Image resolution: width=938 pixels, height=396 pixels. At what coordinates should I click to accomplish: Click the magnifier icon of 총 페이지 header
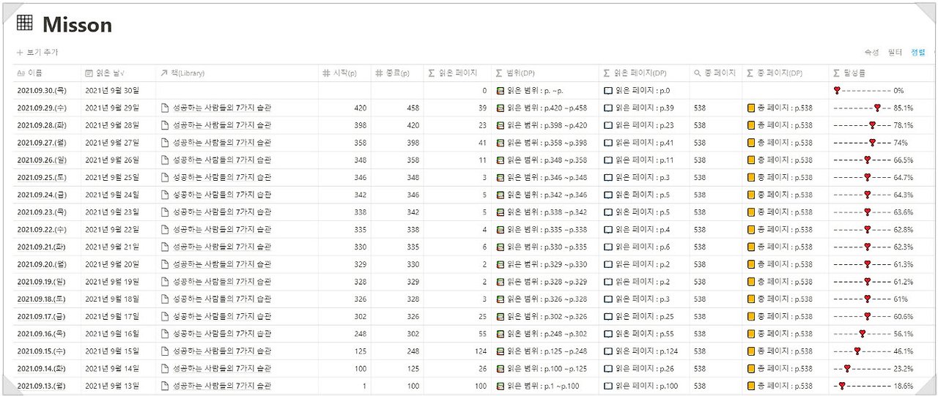(697, 73)
